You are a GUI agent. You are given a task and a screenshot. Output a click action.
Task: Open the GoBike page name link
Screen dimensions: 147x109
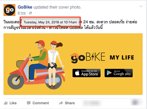[25, 7]
